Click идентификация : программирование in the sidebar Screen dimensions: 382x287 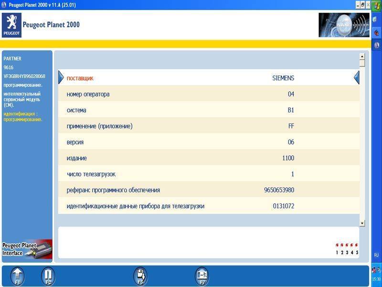pyautogui.click(x=23, y=117)
